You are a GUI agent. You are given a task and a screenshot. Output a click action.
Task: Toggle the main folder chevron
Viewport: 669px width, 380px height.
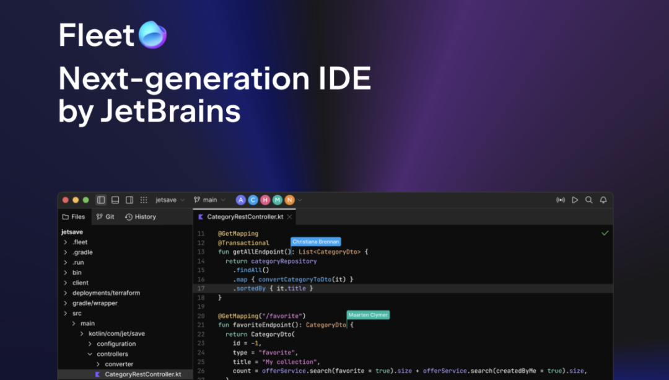pos(74,324)
